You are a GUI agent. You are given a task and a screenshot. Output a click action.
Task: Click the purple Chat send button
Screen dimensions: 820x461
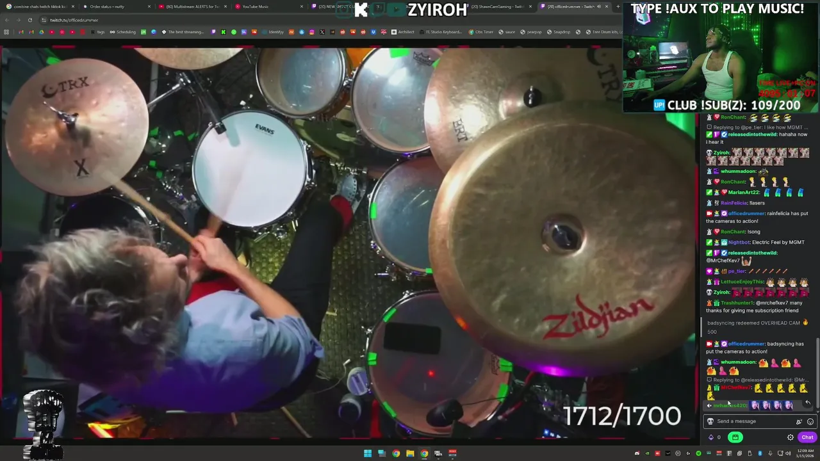807,437
